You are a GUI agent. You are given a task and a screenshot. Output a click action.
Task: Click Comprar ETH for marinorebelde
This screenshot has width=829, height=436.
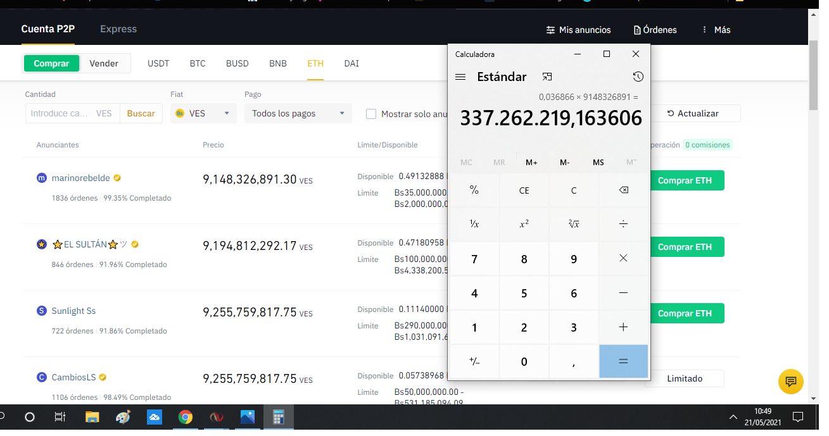tap(685, 180)
